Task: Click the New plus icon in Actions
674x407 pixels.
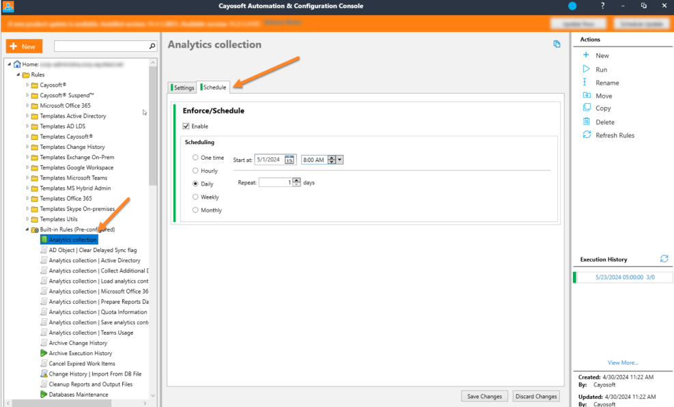Action: (586, 55)
